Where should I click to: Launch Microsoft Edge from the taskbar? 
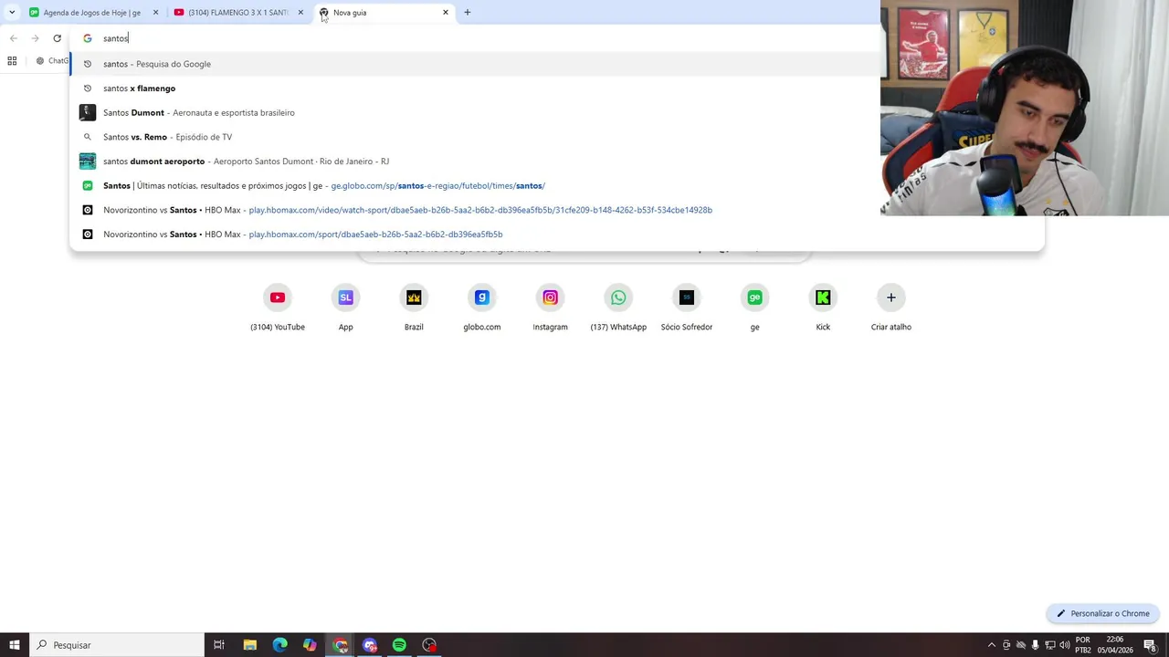(280, 645)
